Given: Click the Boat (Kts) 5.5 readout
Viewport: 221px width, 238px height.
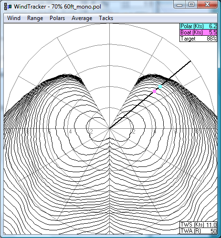Looking at the screenshot, I should coord(199,32).
